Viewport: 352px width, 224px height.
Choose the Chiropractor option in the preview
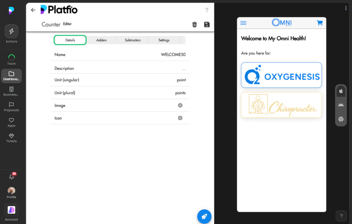coord(281,105)
